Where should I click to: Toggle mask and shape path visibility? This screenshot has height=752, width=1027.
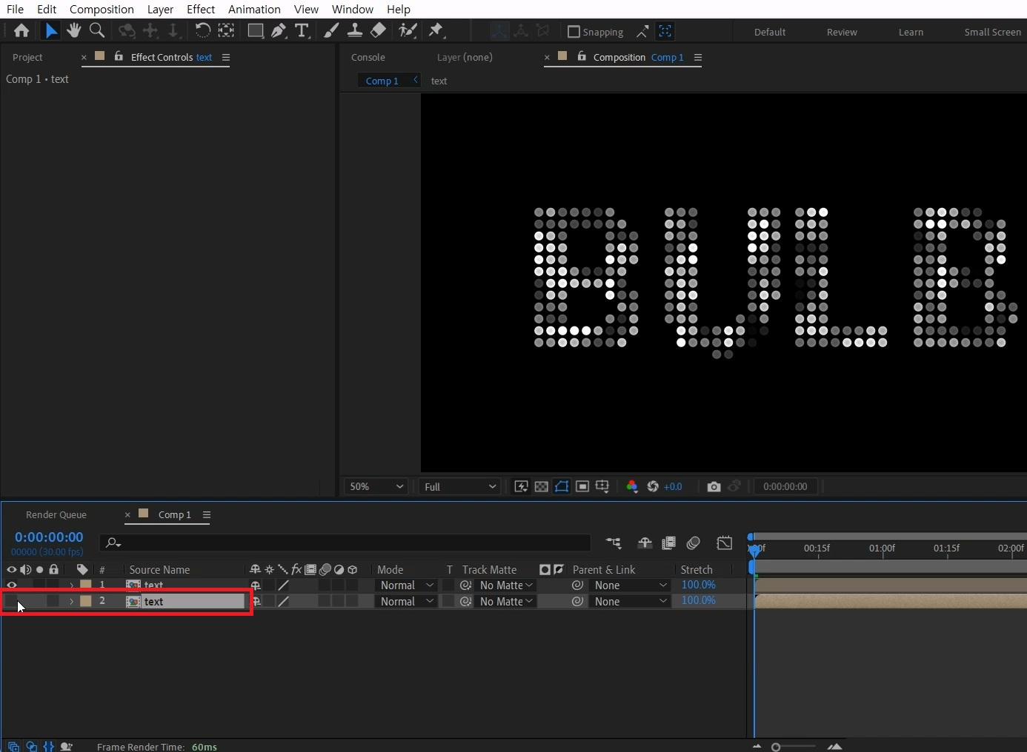(x=562, y=486)
